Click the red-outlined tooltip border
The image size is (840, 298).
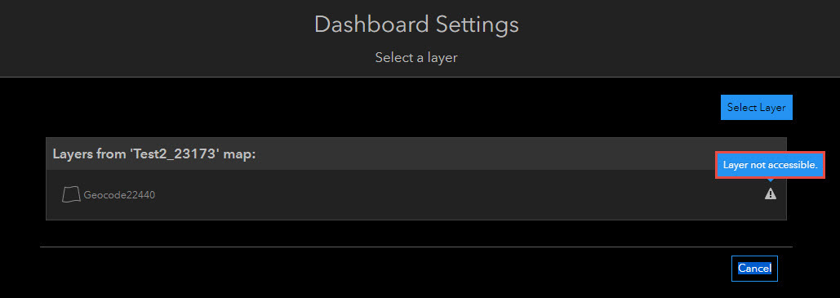click(x=770, y=153)
